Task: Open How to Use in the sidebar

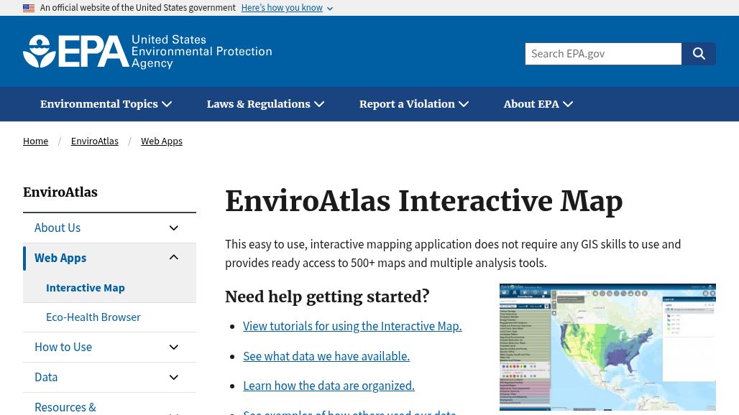Action: (x=63, y=348)
